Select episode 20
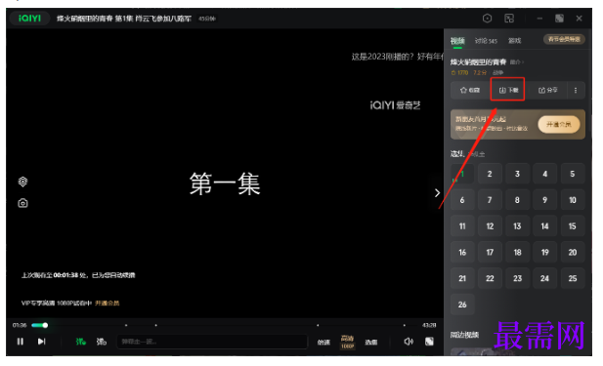The width and height of the screenshot is (603, 366). coord(573,253)
